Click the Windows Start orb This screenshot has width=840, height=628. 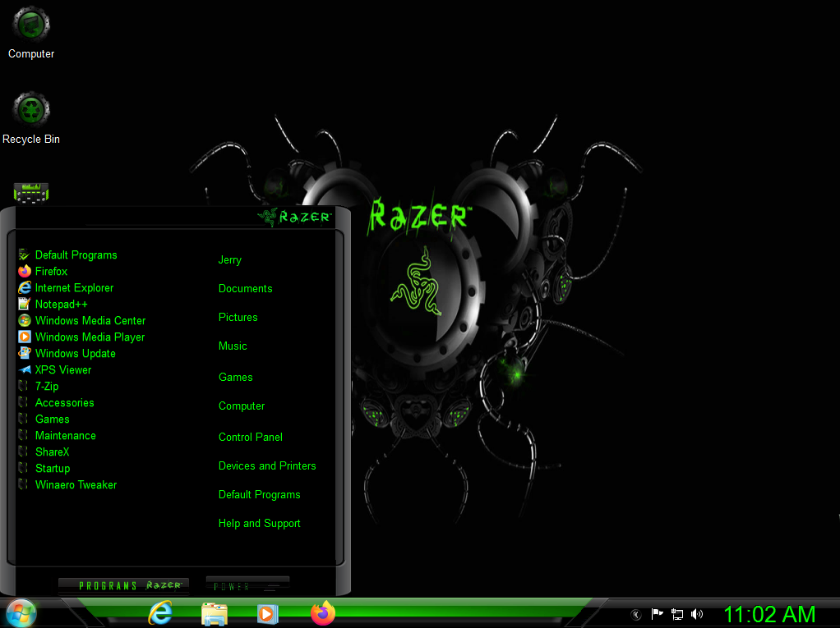[x=21, y=613]
